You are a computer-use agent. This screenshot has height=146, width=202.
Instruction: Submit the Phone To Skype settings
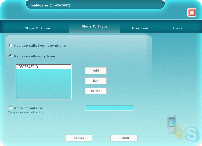124,138
